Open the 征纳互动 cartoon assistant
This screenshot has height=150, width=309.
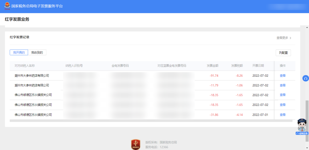tap(302, 127)
